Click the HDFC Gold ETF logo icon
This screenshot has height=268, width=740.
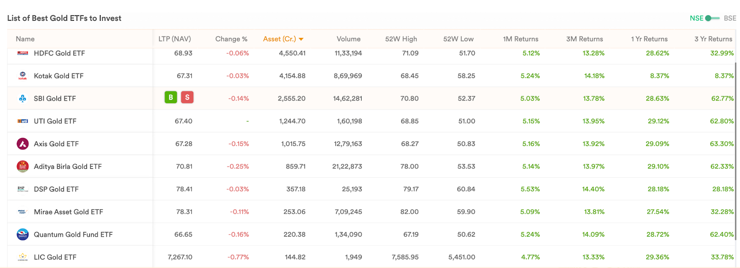[x=23, y=54]
